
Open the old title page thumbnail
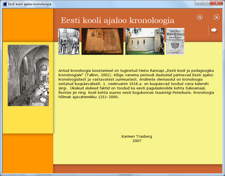tap(175, 41)
